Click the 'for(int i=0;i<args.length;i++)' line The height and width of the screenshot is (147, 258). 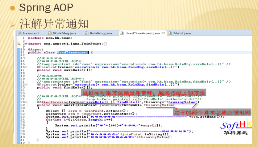pyautogui.click(x=79, y=120)
